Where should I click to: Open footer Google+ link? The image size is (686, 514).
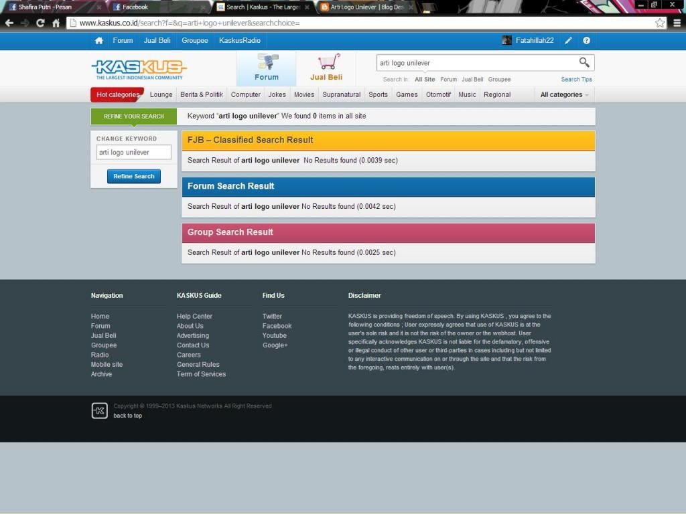[x=275, y=345]
